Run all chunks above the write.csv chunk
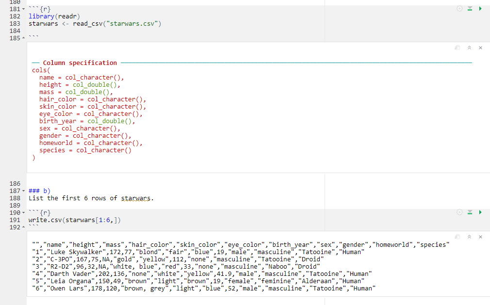The width and height of the screenshot is (490, 305). [470, 212]
